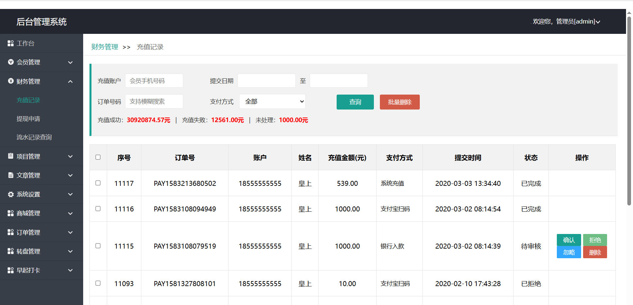
Task: Click the page vertical scrollbar thumb
Action: (629, 111)
